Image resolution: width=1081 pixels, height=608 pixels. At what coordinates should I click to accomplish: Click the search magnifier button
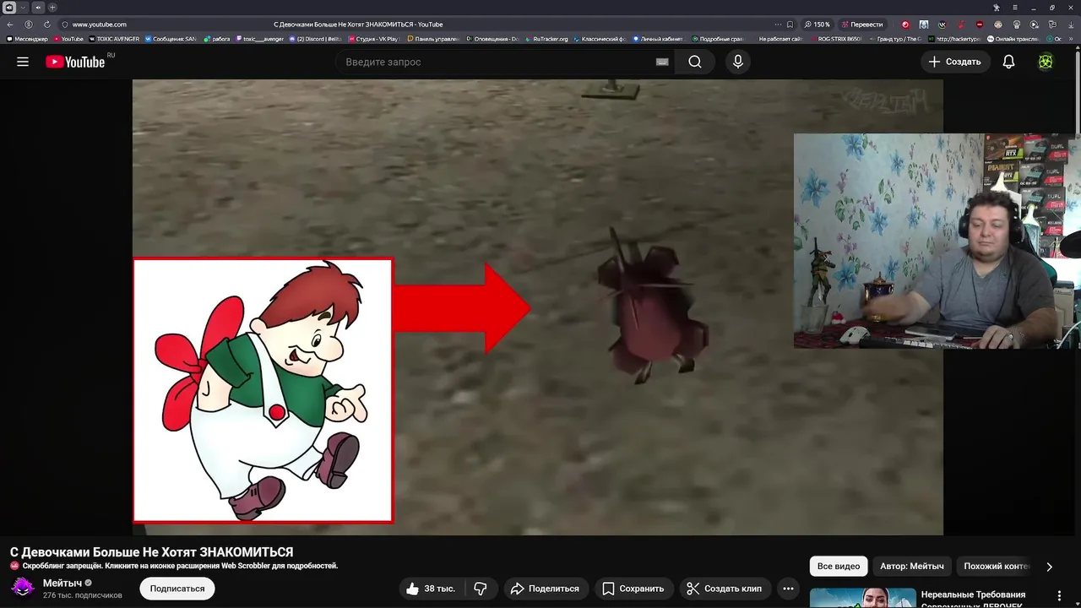[x=694, y=62]
